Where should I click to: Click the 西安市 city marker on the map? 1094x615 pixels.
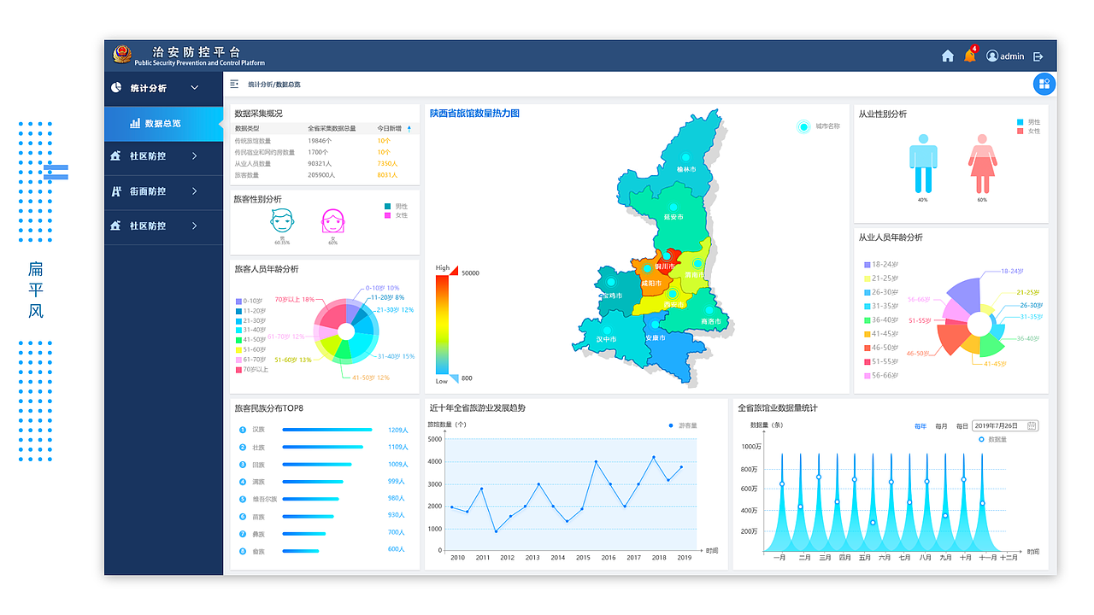point(673,293)
